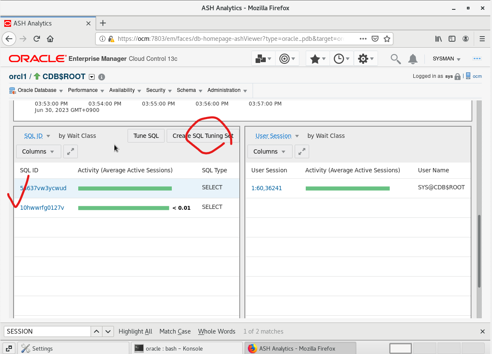Open the SYSMAN user dropdown
Screen dimensions: 492x354
pos(446,59)
